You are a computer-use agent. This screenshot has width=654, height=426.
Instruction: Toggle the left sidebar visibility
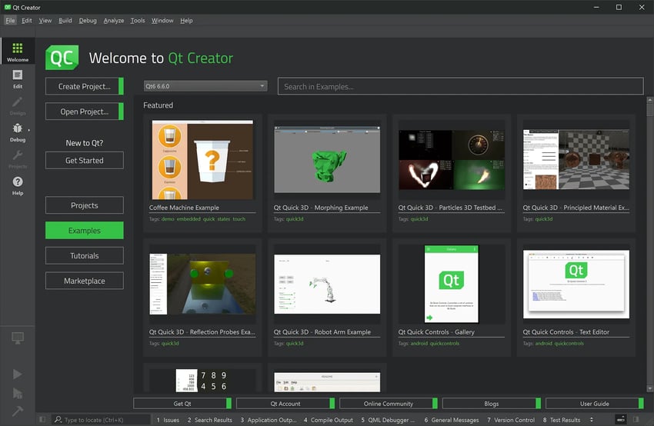click(x=42, y=420)
